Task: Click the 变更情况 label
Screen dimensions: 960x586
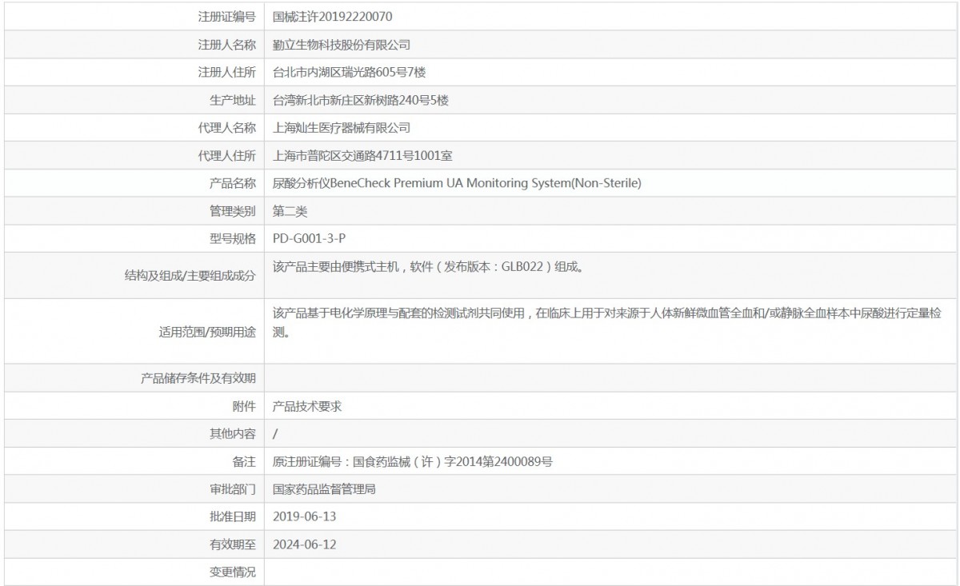Action: point(233,572)
